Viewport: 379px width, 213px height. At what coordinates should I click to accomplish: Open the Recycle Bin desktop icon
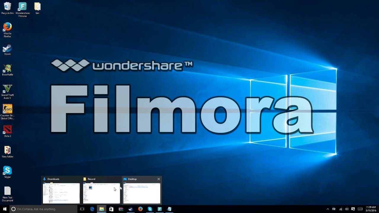pos(7,8)
